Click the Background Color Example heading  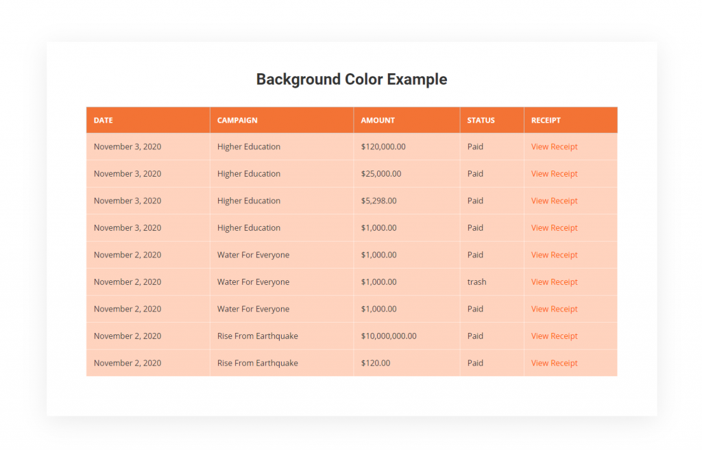(x=351, y=79)
